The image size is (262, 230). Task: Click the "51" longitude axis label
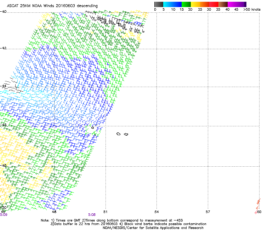105,212
